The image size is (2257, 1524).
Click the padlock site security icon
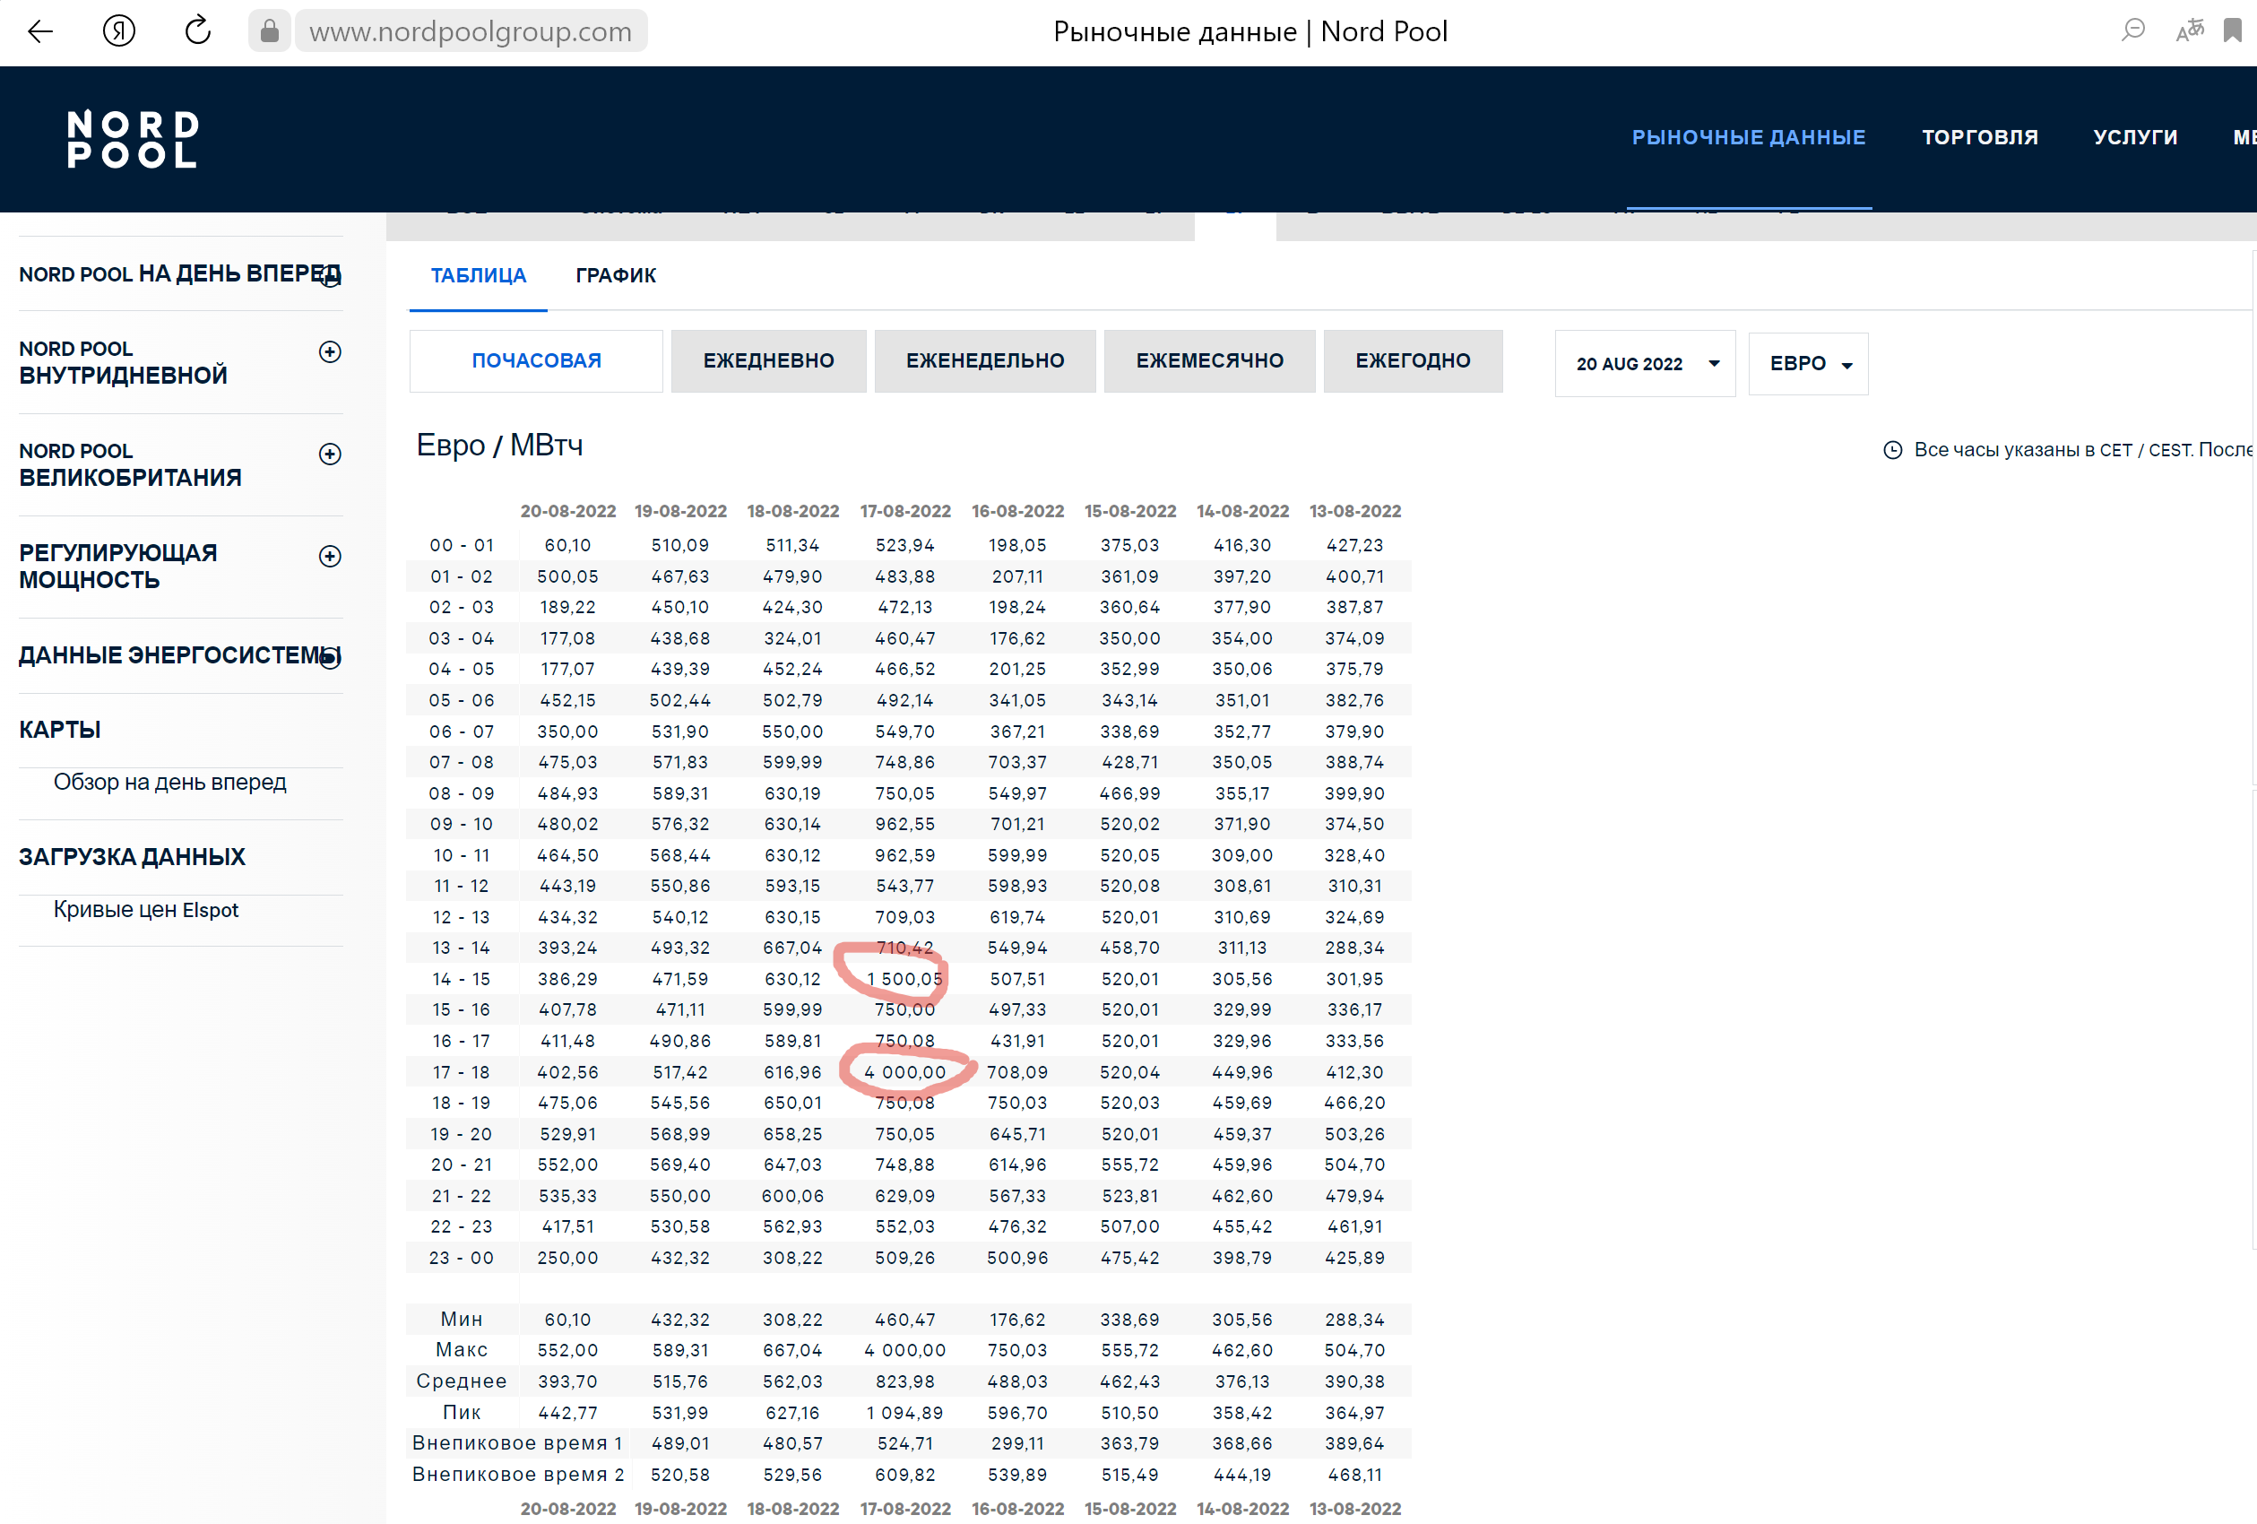(270, 31)
